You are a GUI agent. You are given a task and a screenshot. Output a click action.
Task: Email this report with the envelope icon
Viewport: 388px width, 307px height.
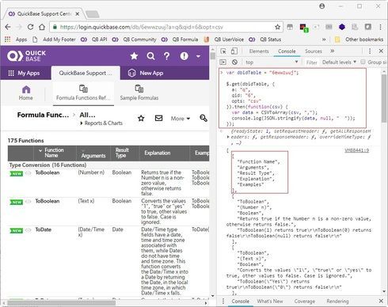pos(158,118)
